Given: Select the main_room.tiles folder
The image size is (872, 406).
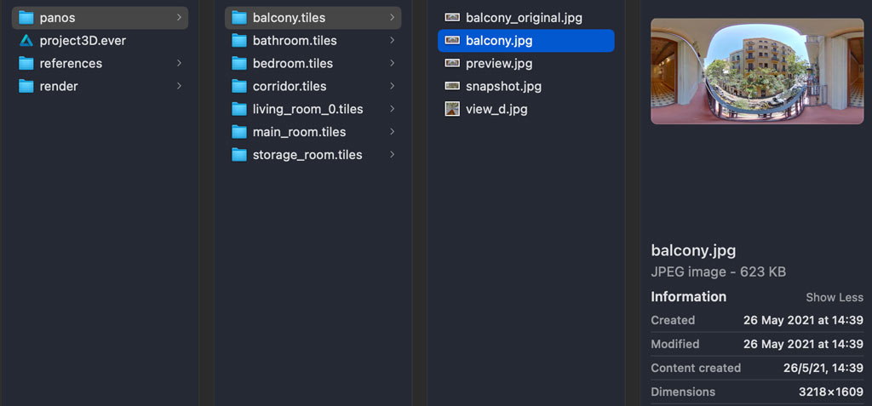Looking at the screenshot, I should tap(299, 132).
